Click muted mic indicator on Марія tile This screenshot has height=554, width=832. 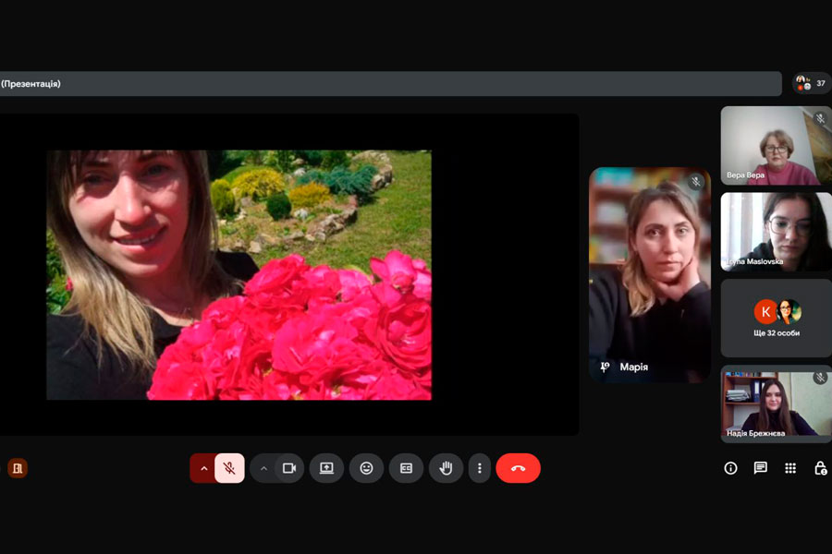pyautogui.click(x=695, y=183)
